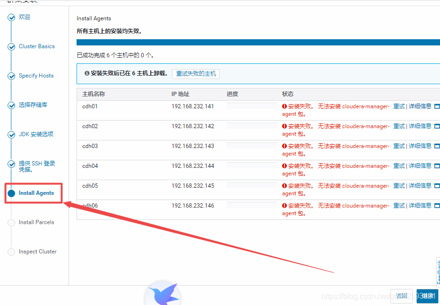Click the error icon in cdh05 status
Viewport: 440px width, 305px height.
click(x=284, y=186)
